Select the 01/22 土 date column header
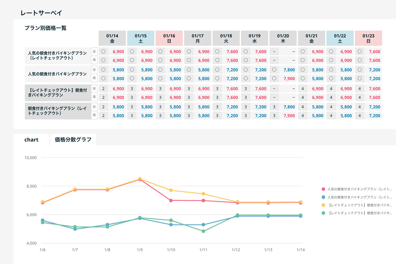396x264 pixels. 340,38
